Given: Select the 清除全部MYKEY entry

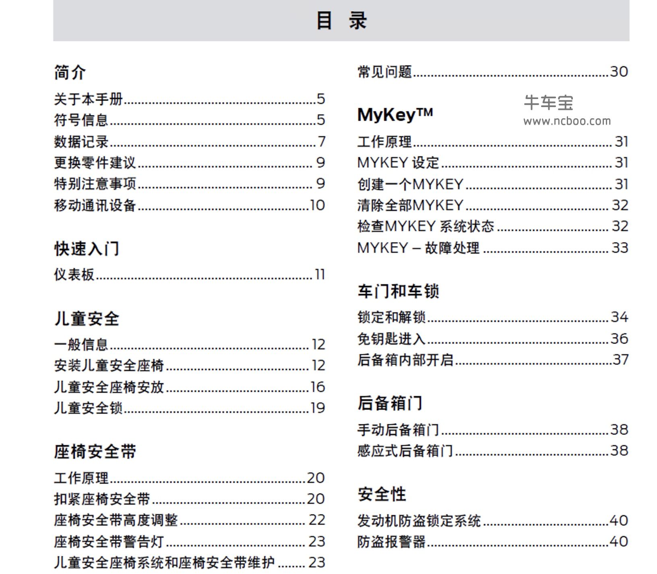Looking at the screenshot, I should coord(493,205).
